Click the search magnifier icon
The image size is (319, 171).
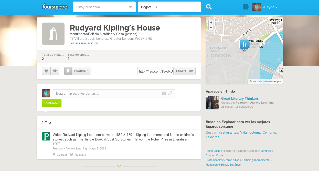coord(209,7)
